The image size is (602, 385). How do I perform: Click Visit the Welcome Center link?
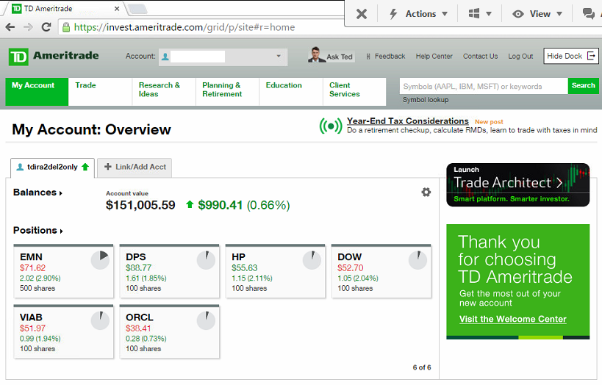513,319
